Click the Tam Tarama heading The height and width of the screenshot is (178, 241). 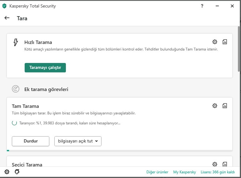[25, 106]
